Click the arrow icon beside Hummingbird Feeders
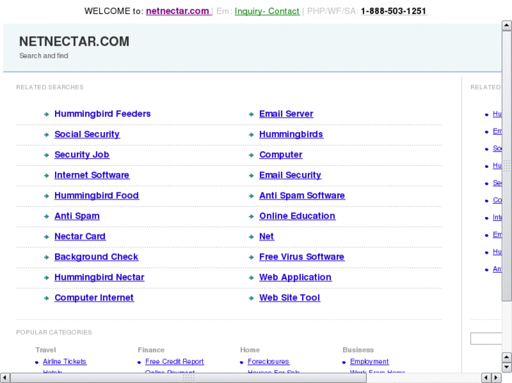Image resolution: width=512 pixels, height=383 pixels. point(46,115)
